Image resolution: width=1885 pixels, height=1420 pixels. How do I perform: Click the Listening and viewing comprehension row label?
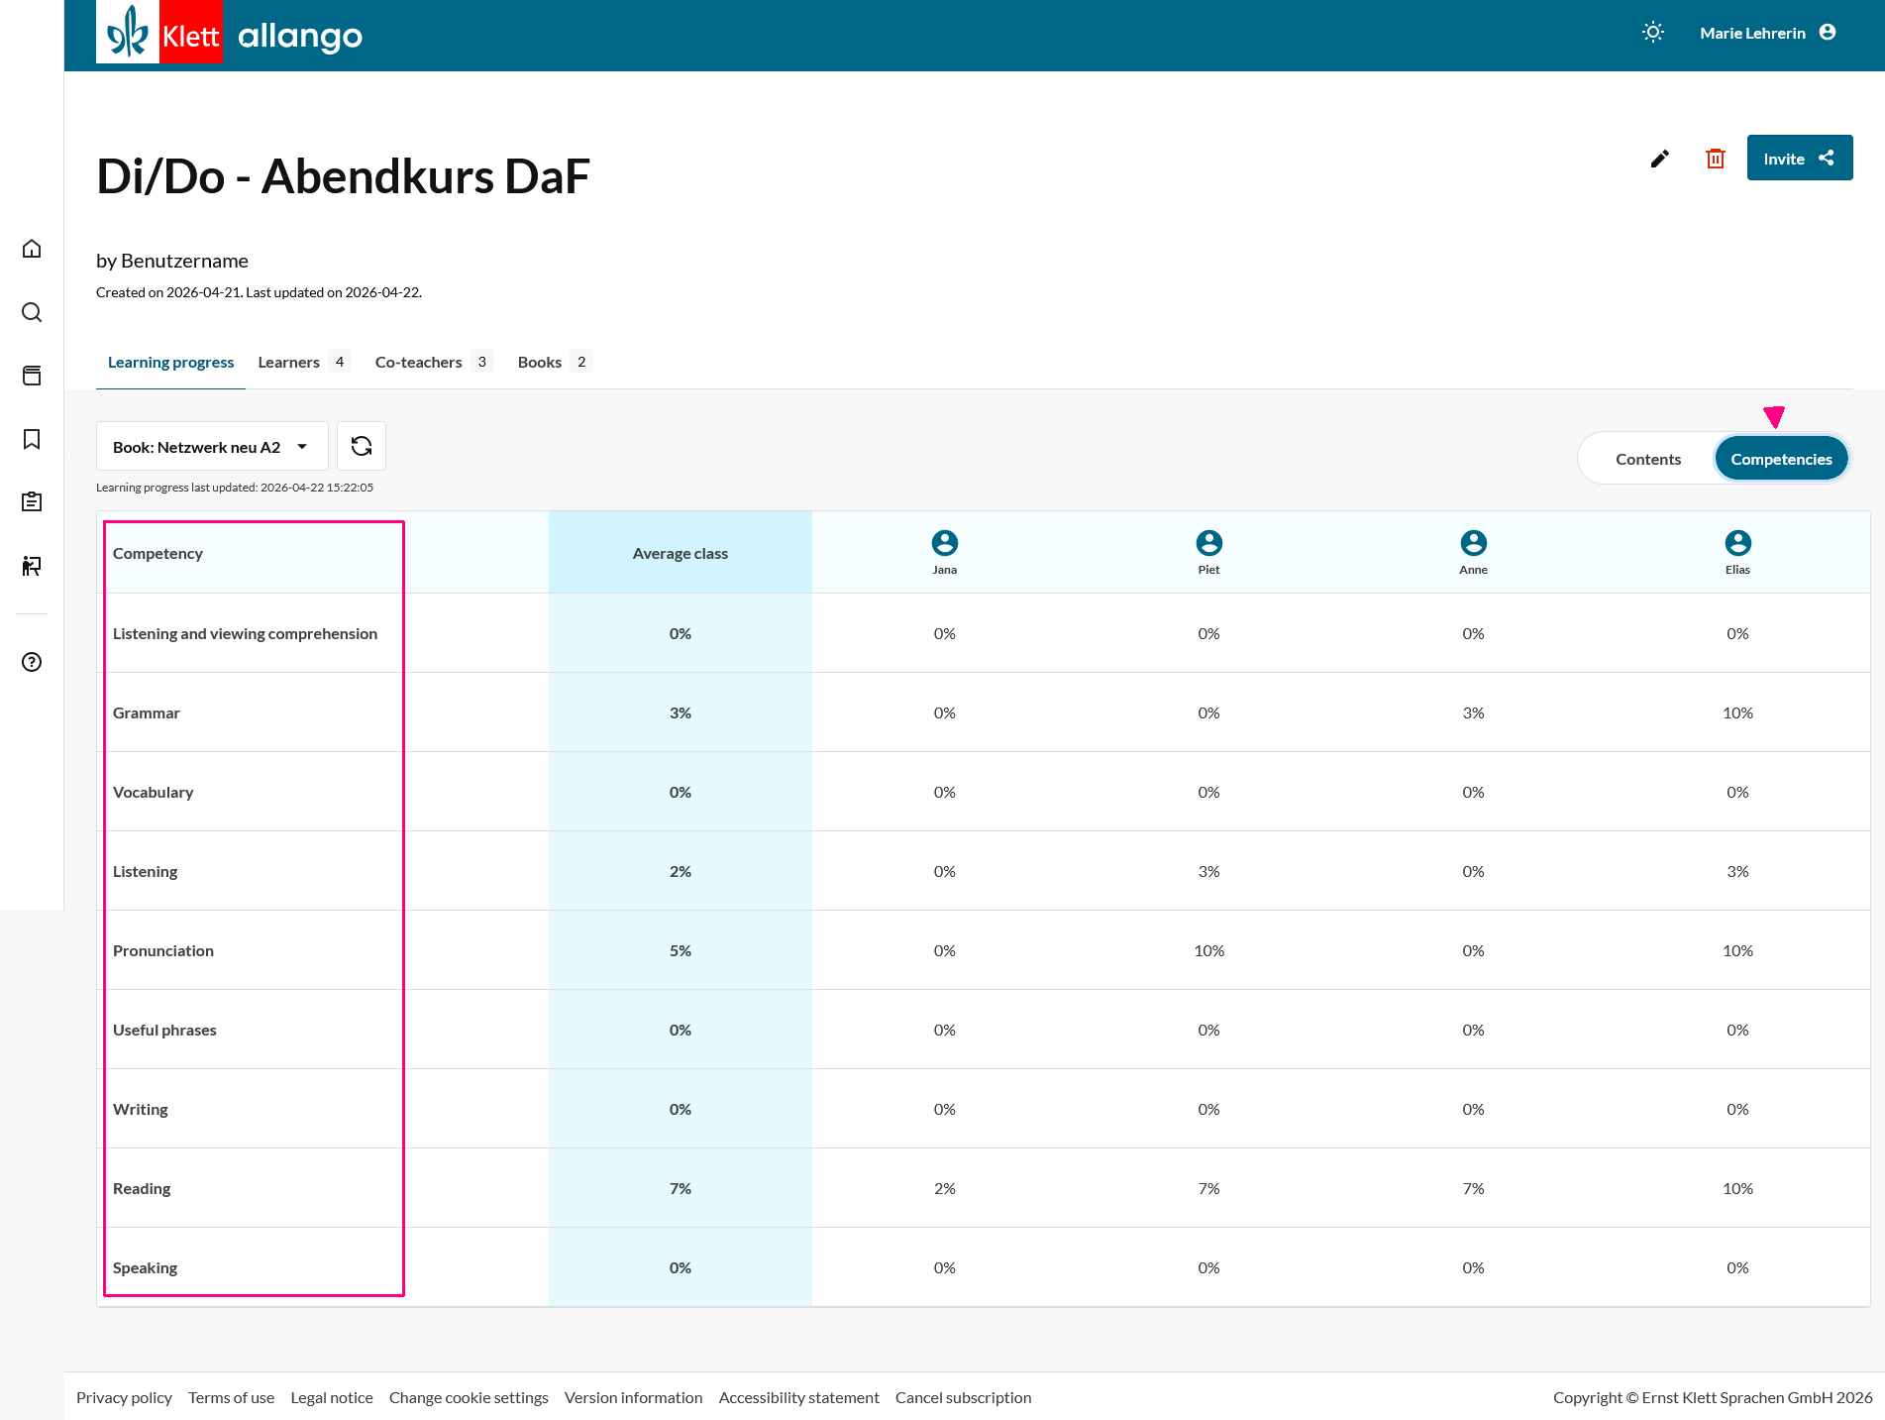245,633
